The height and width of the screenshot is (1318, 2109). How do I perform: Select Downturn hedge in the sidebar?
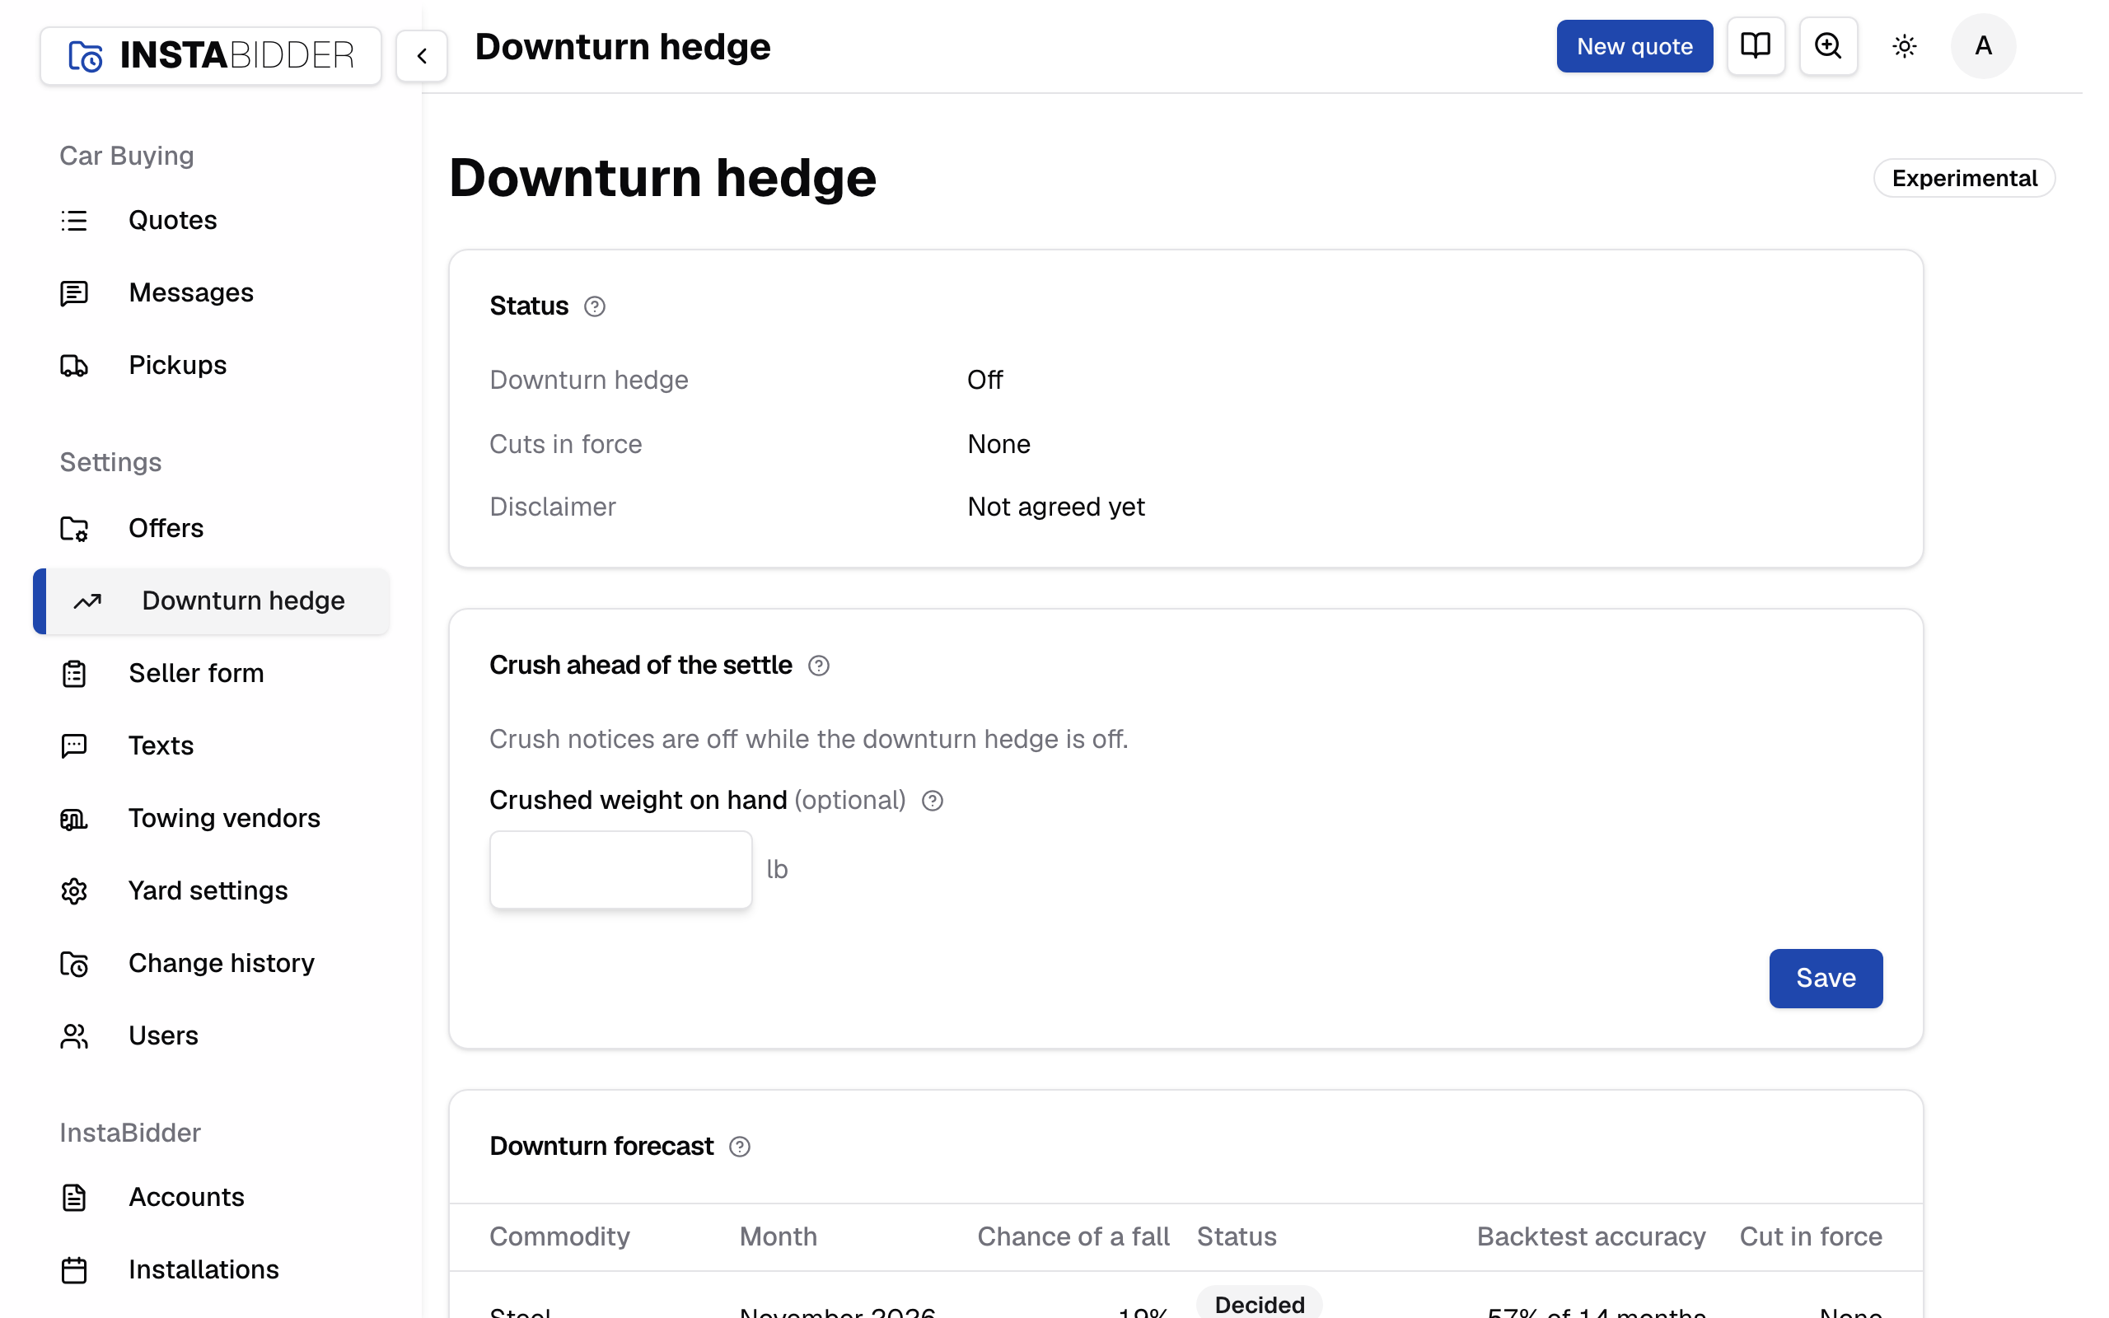coord(212,601)
